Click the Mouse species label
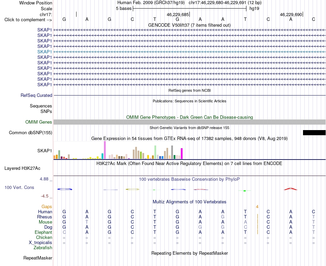This screenshot has height=266, width=326. (x=45, y=222)
